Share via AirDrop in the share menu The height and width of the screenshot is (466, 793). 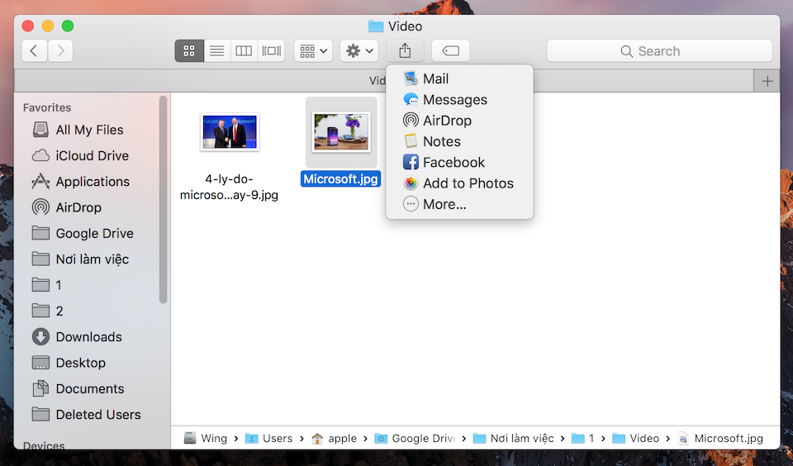(x=459, y=121)
